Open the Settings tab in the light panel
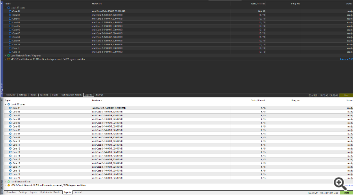Screen dimensions: 353x196 click(23, 192)
